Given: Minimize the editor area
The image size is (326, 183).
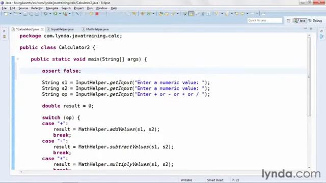Looking at the screenshot, I should 305,28.
